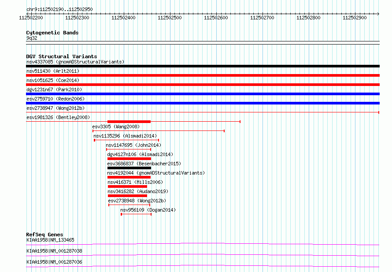Open nsv3416282 (Audano2019) label
This screenshot has width=392, height=272.
tap(138, 191)
